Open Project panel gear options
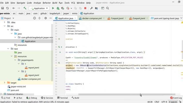 point(46,18)
